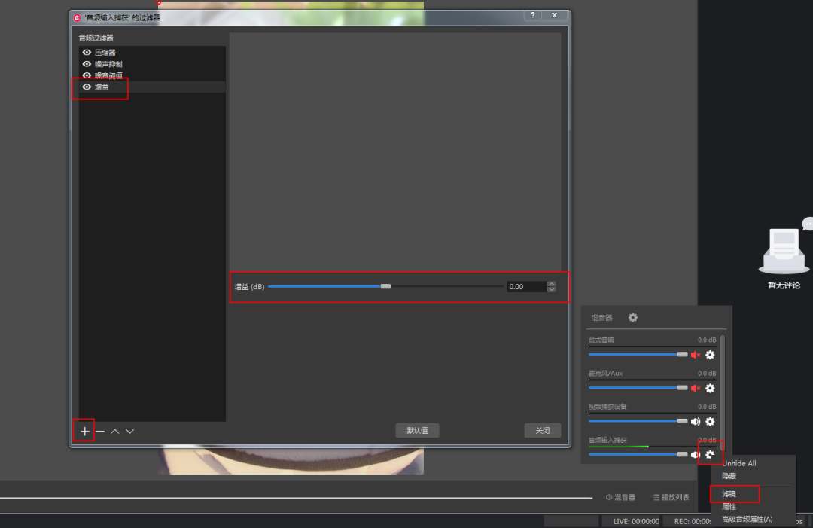Toggle visibility eye of the 压缩器 filter
The height and width of the screenshot is (528, 813).
(87, 52)
